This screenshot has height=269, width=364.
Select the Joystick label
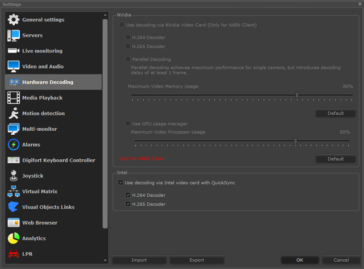tap(33, 176)
